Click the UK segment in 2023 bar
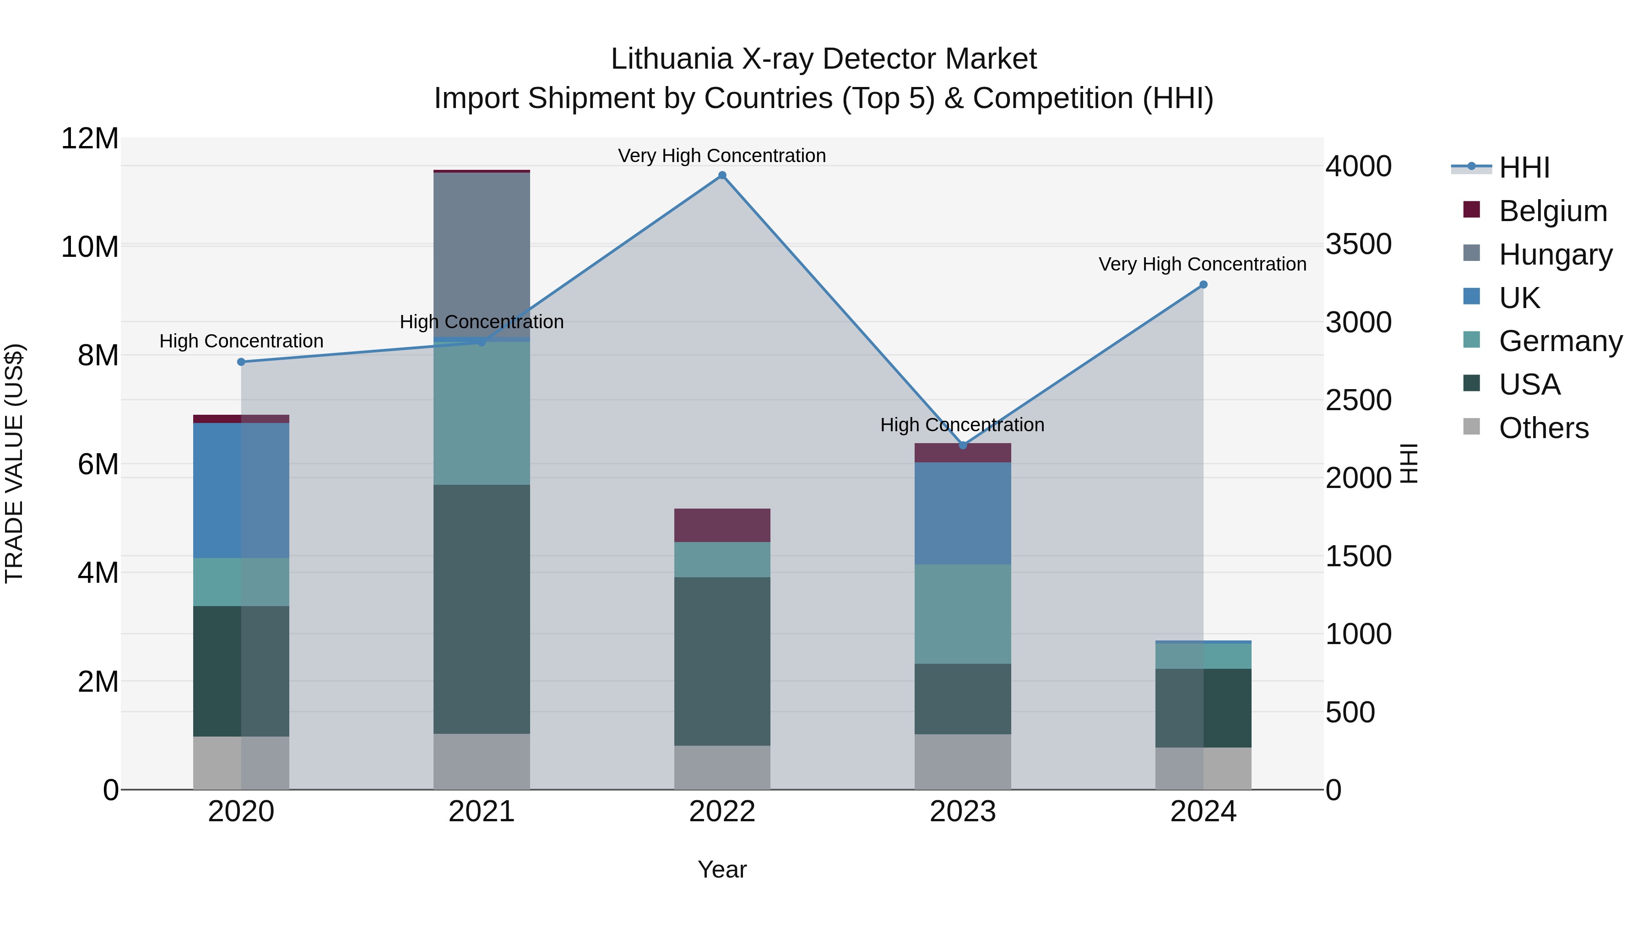This screenshot has height=927, width=1648. [963, 514]
